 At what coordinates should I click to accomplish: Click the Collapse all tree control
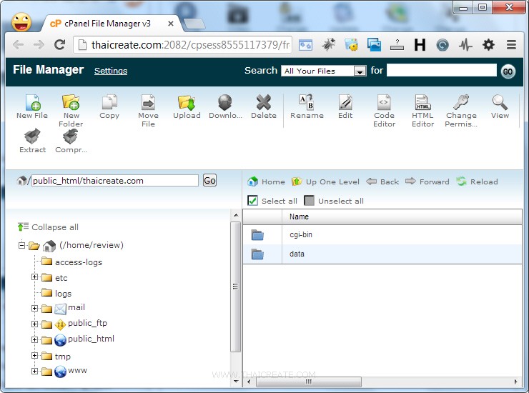48,227
